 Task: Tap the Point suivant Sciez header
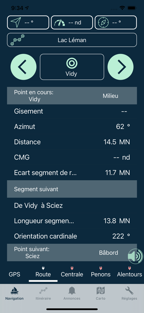[x=72, y=253]
